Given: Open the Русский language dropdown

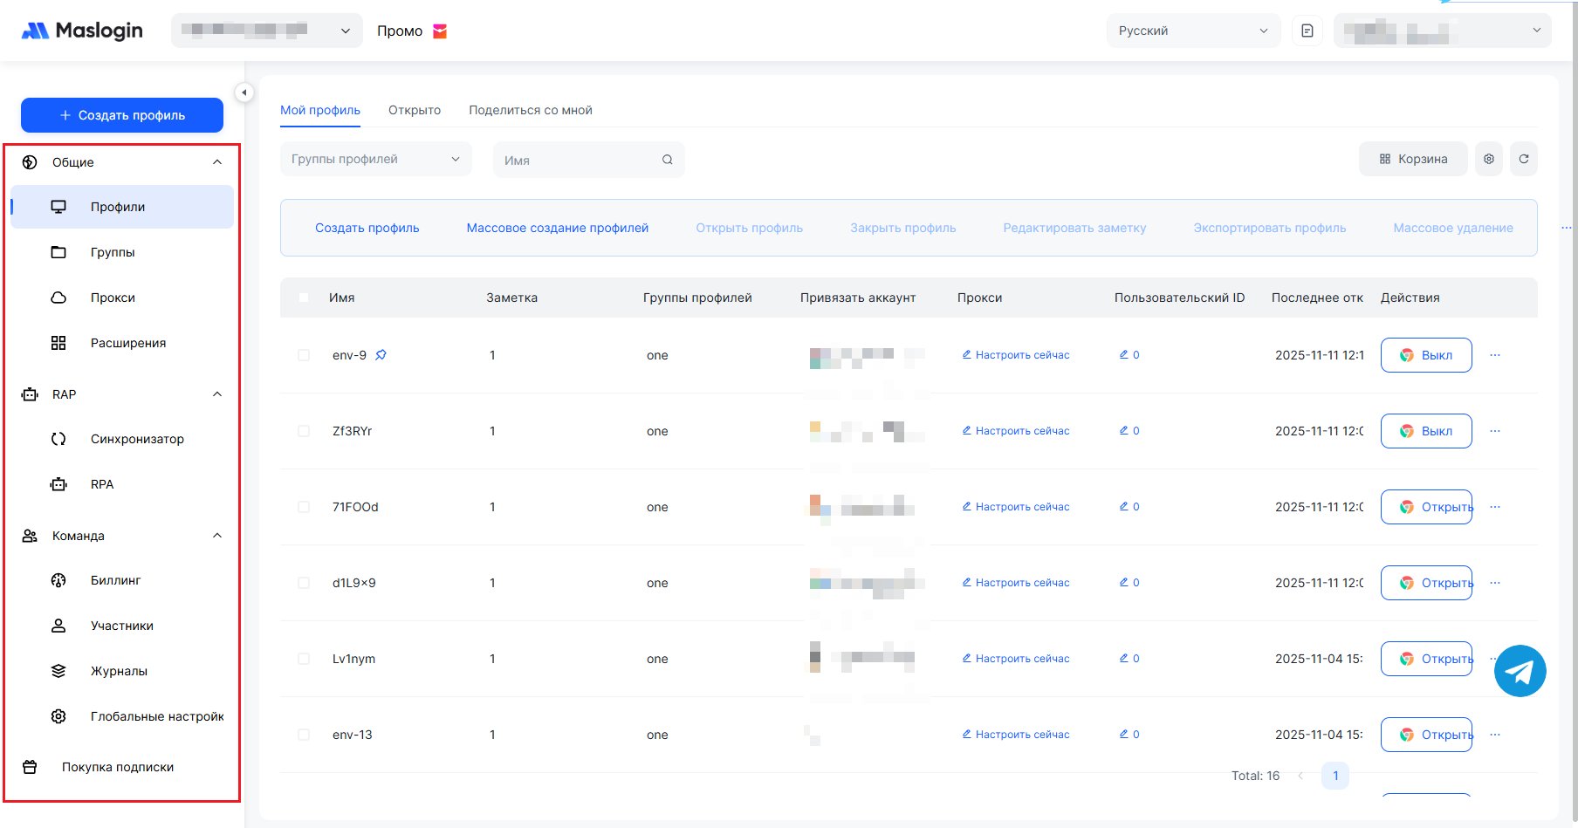Looking at the screenshot, I should point(1192,31).
